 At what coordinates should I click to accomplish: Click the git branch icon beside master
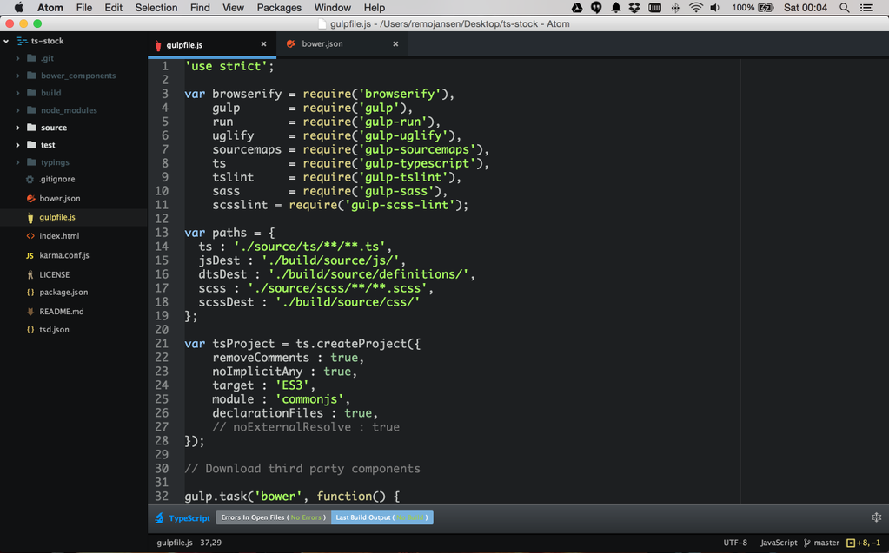[x=807, y=543]
